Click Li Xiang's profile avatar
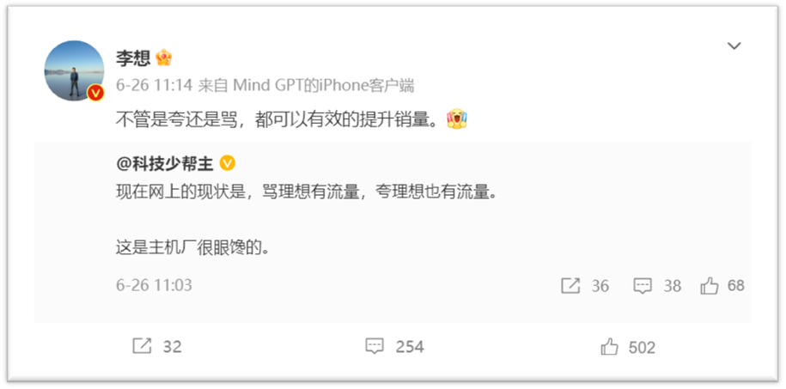786x389 pixels. click(x=74, y=70)
